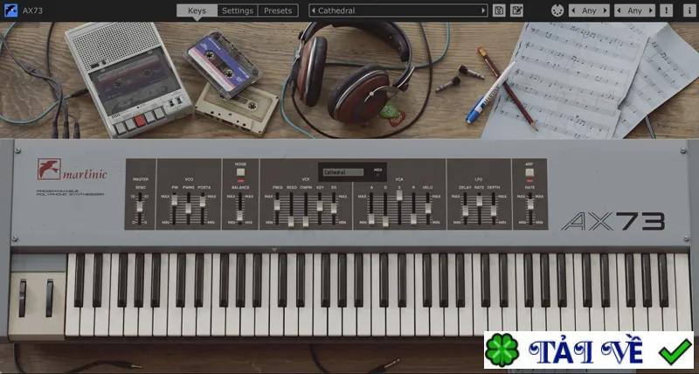Click the pitch bend wheel on the left
Screen dimensions: 699x374
click(23, 298)
